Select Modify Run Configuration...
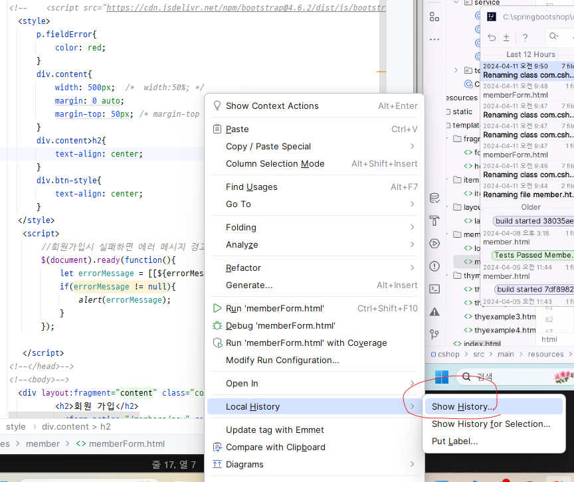The height and width of the screenshot is (482, 574). click(x=314, y=361)
